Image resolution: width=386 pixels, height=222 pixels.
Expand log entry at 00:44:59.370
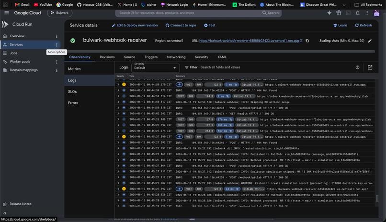coord(118,84)
